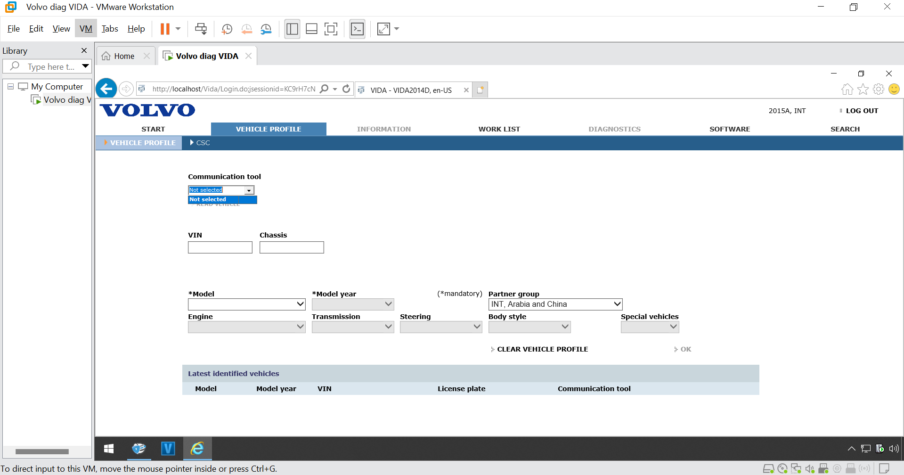Open the VM menu
Image resolution: width=904 pixels, height=475 pixels.
point(86,29)
